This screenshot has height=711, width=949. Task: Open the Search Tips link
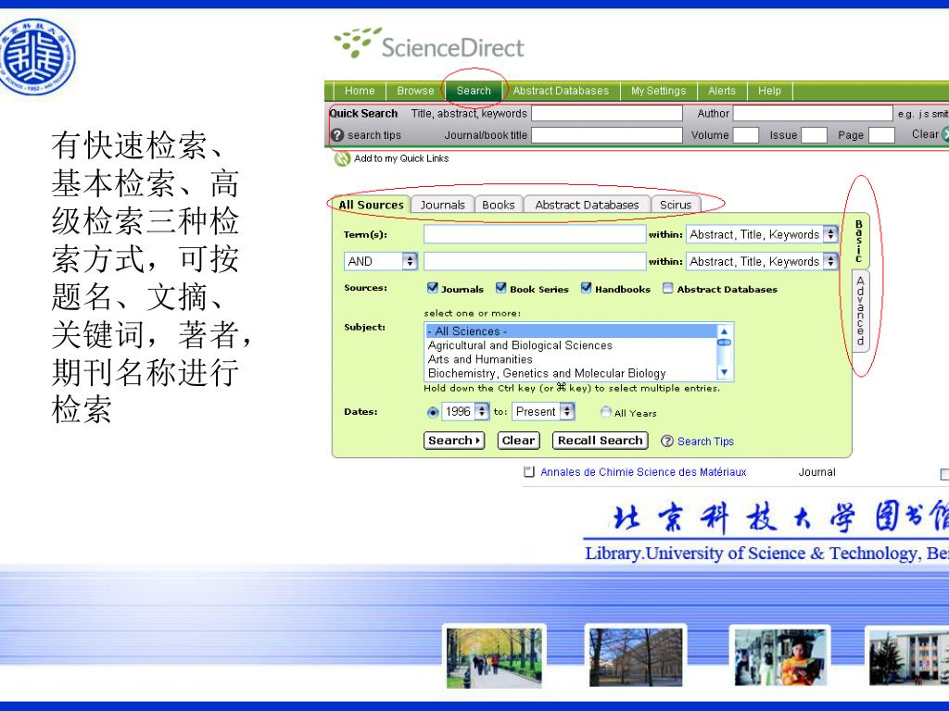click(x=705, y=442)
